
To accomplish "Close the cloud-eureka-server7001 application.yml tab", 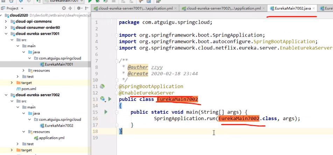I will click(175, 8).
